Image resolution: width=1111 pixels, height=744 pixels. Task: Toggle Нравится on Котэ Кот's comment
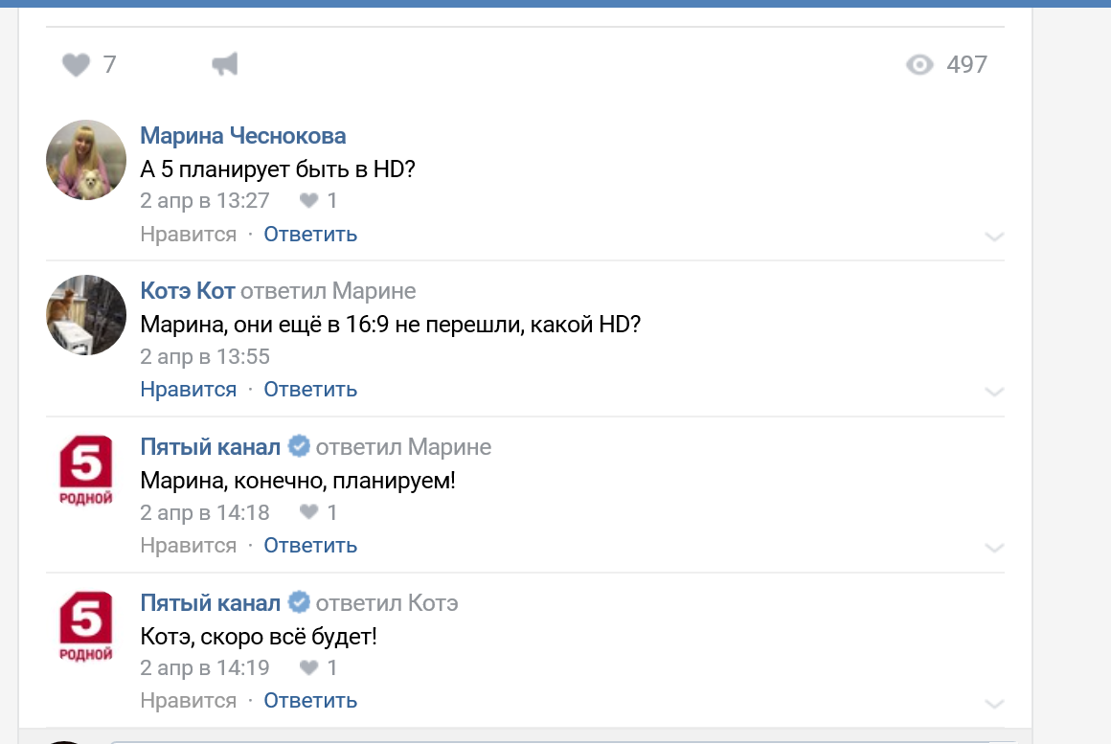click(x=188, y=390)
